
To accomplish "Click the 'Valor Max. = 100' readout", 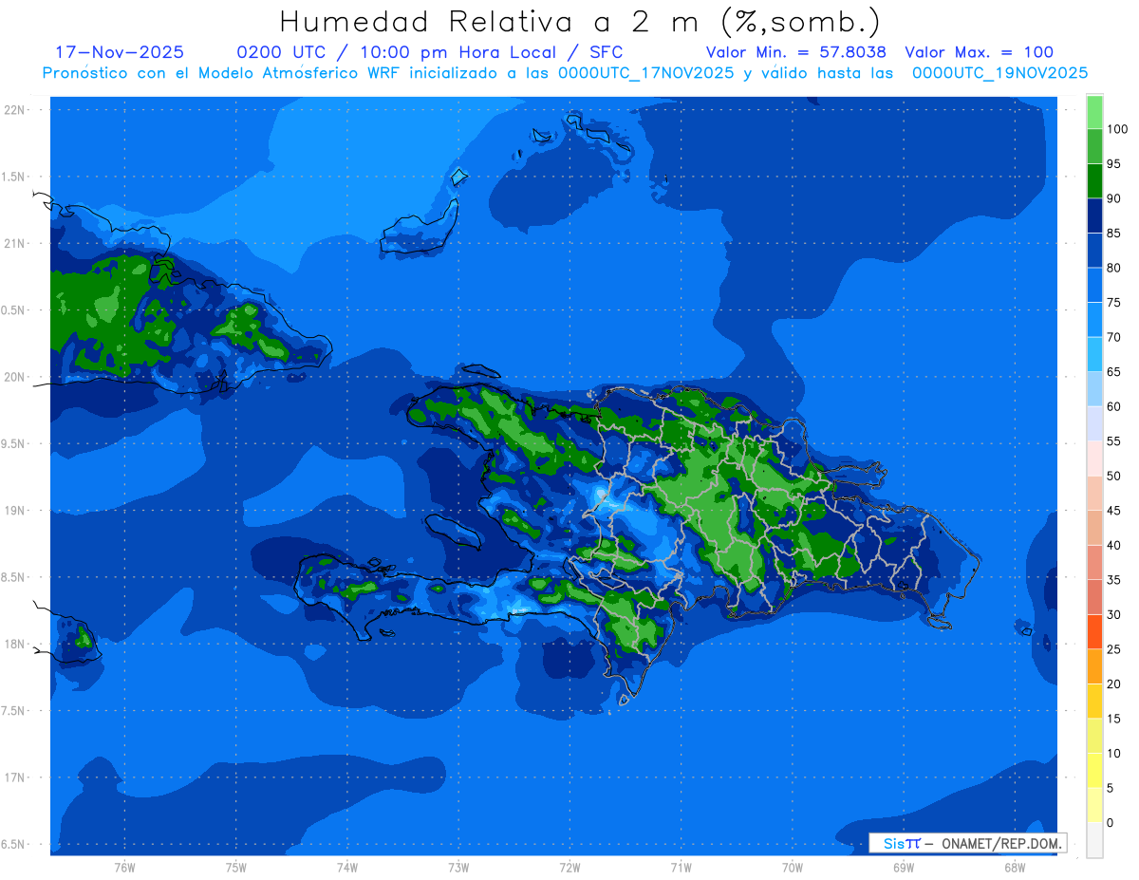I will tap(979, 52).
